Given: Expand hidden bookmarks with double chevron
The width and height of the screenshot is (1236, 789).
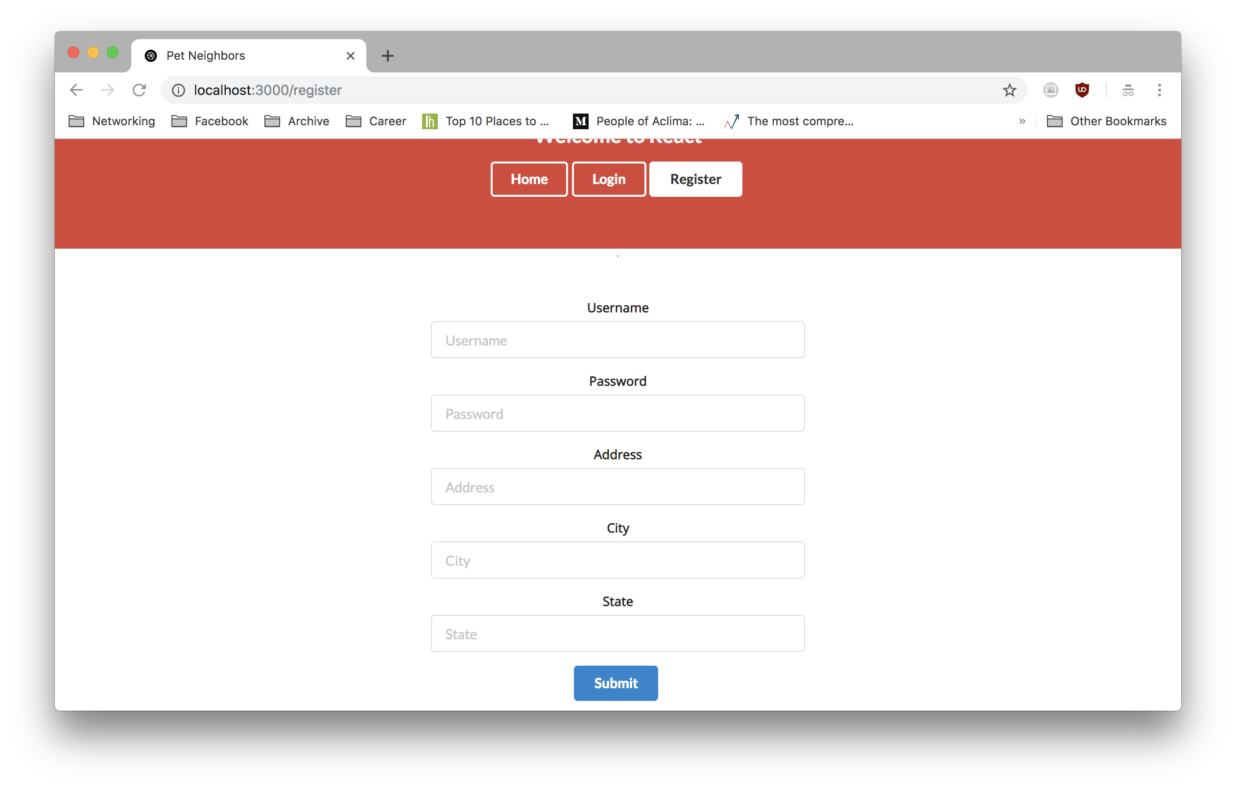Looking at the screenshot, I should pos(1022,121).
